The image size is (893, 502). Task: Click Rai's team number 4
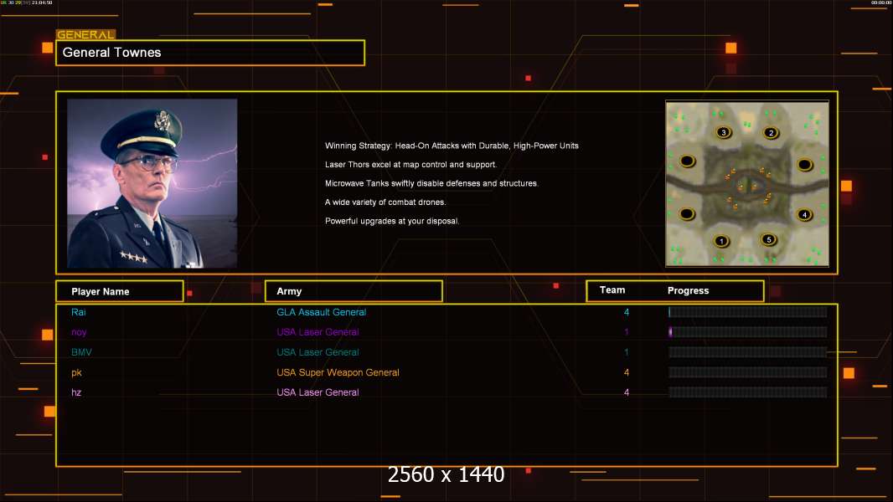(627, 312)
